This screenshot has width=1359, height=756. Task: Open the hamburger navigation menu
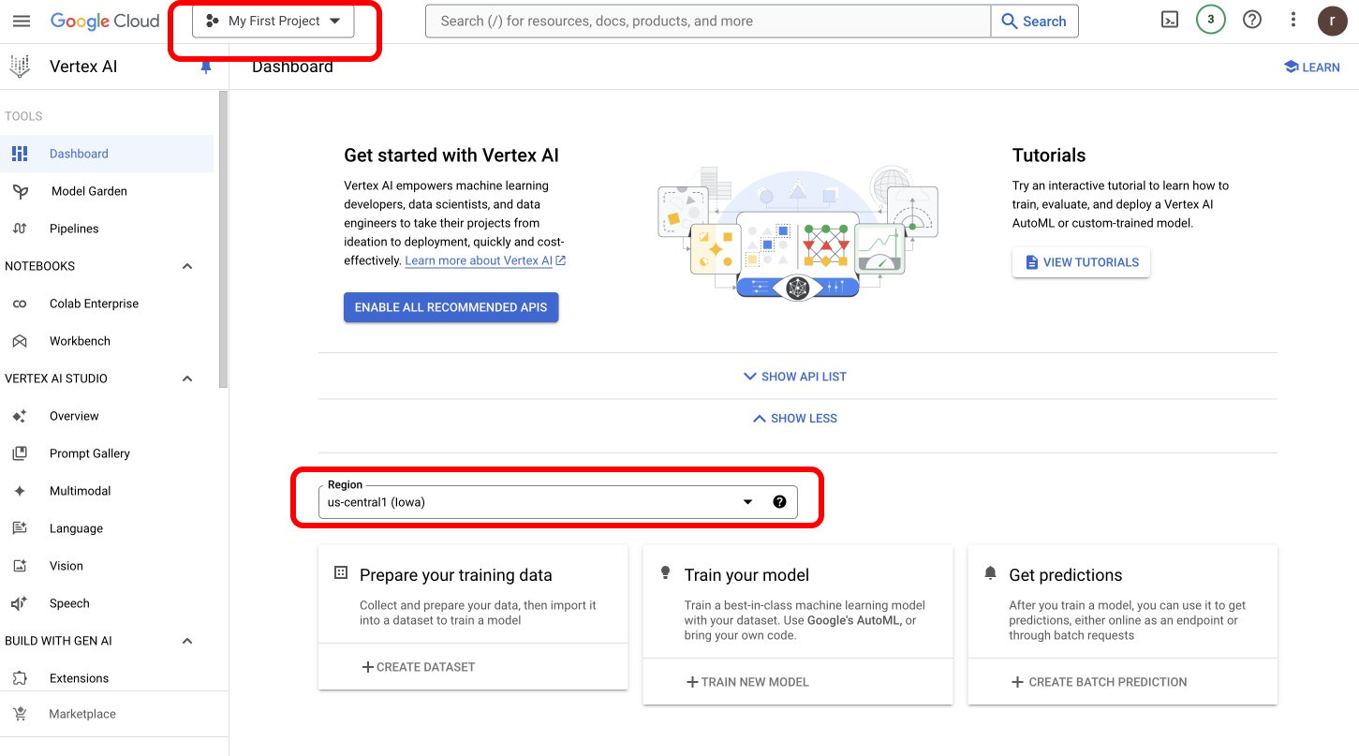22,21
